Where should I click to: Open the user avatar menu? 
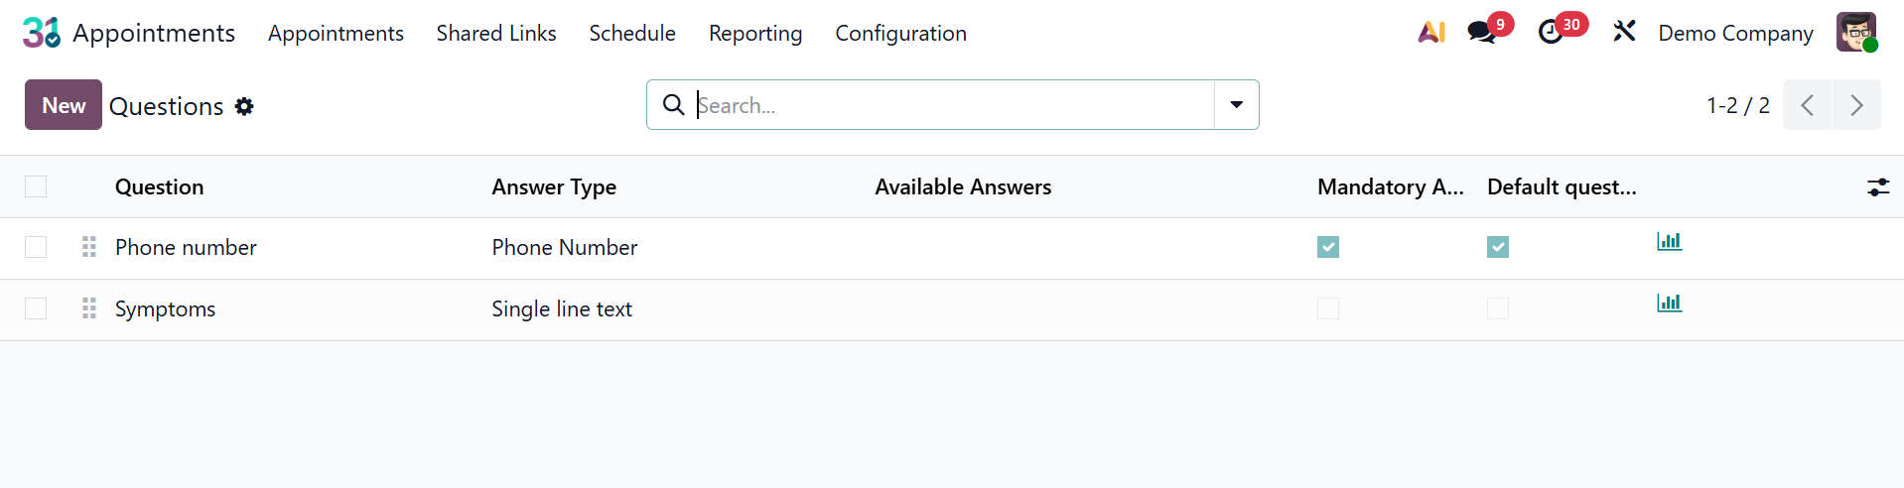[1855, 33]
